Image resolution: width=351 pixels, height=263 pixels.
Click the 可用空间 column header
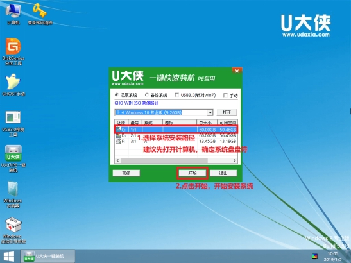(x=227, y=123)
